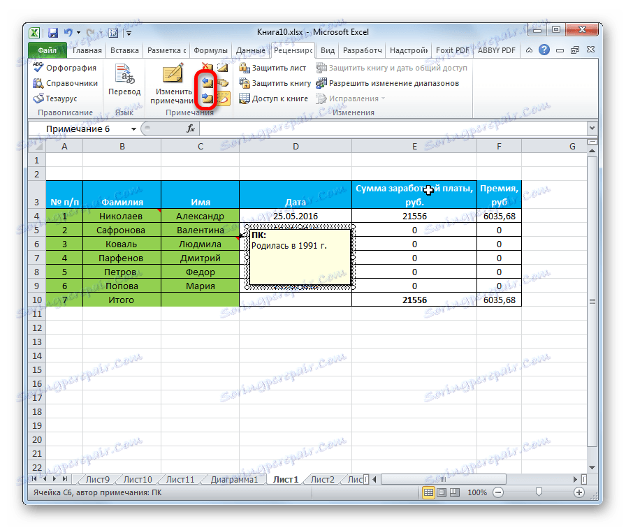This screenshot has width=626, height=528.
Task: Open the Тезаурус thesaurus
Action: 55,98
